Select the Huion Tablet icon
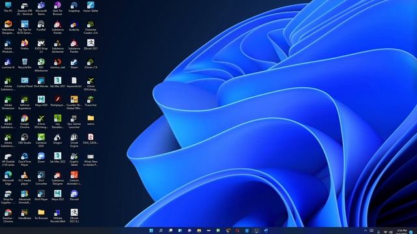This screenshot has height=234, width=417. pyautogui.click(x=91, y=7)
